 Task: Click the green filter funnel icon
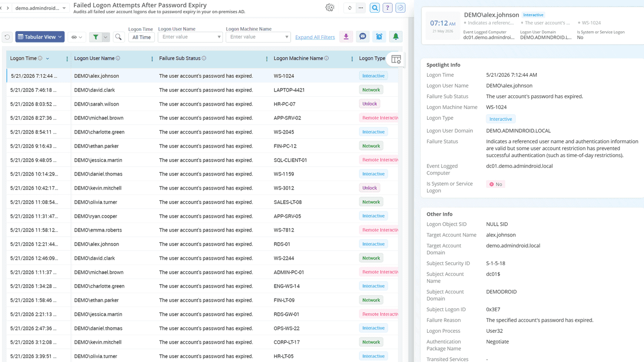pyautogui.click(x=96, y=37)
